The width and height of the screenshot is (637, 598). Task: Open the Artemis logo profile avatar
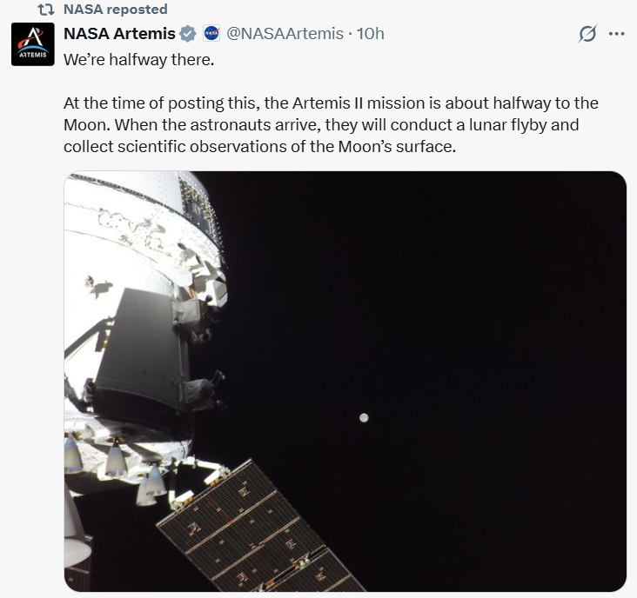pyautogui.click(x=31, y=43)
